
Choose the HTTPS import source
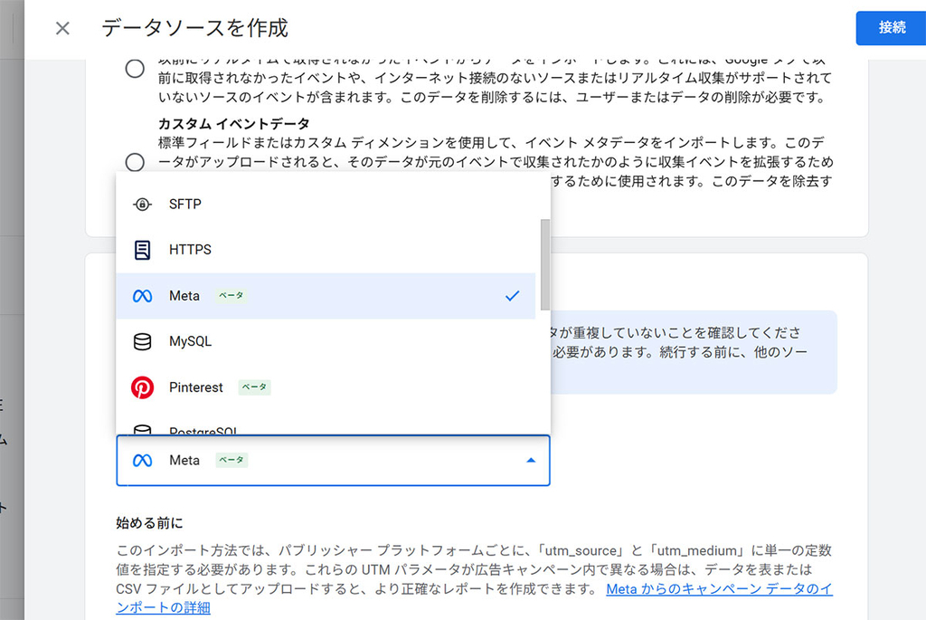[326, 250]
